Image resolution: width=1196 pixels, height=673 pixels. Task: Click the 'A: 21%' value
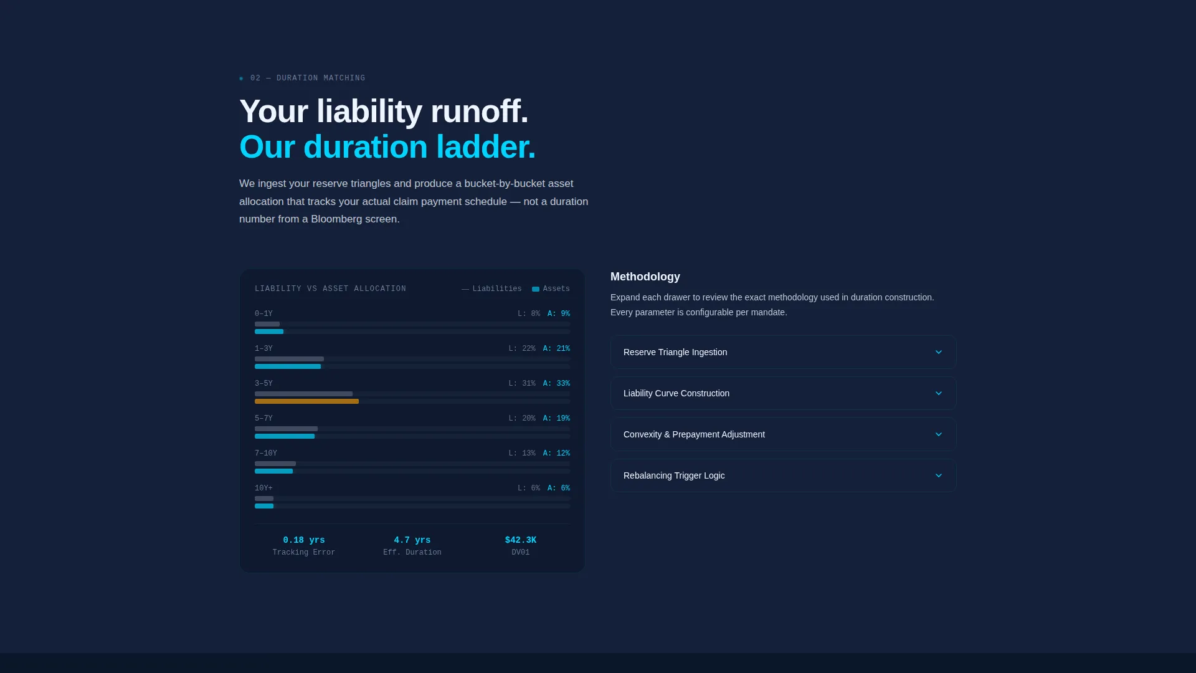[556, 349]
